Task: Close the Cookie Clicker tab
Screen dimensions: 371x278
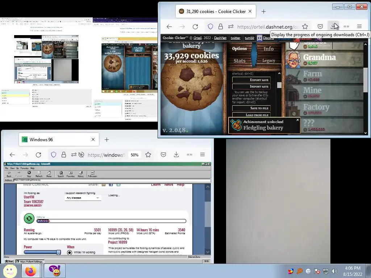Action: click(250, 11)
